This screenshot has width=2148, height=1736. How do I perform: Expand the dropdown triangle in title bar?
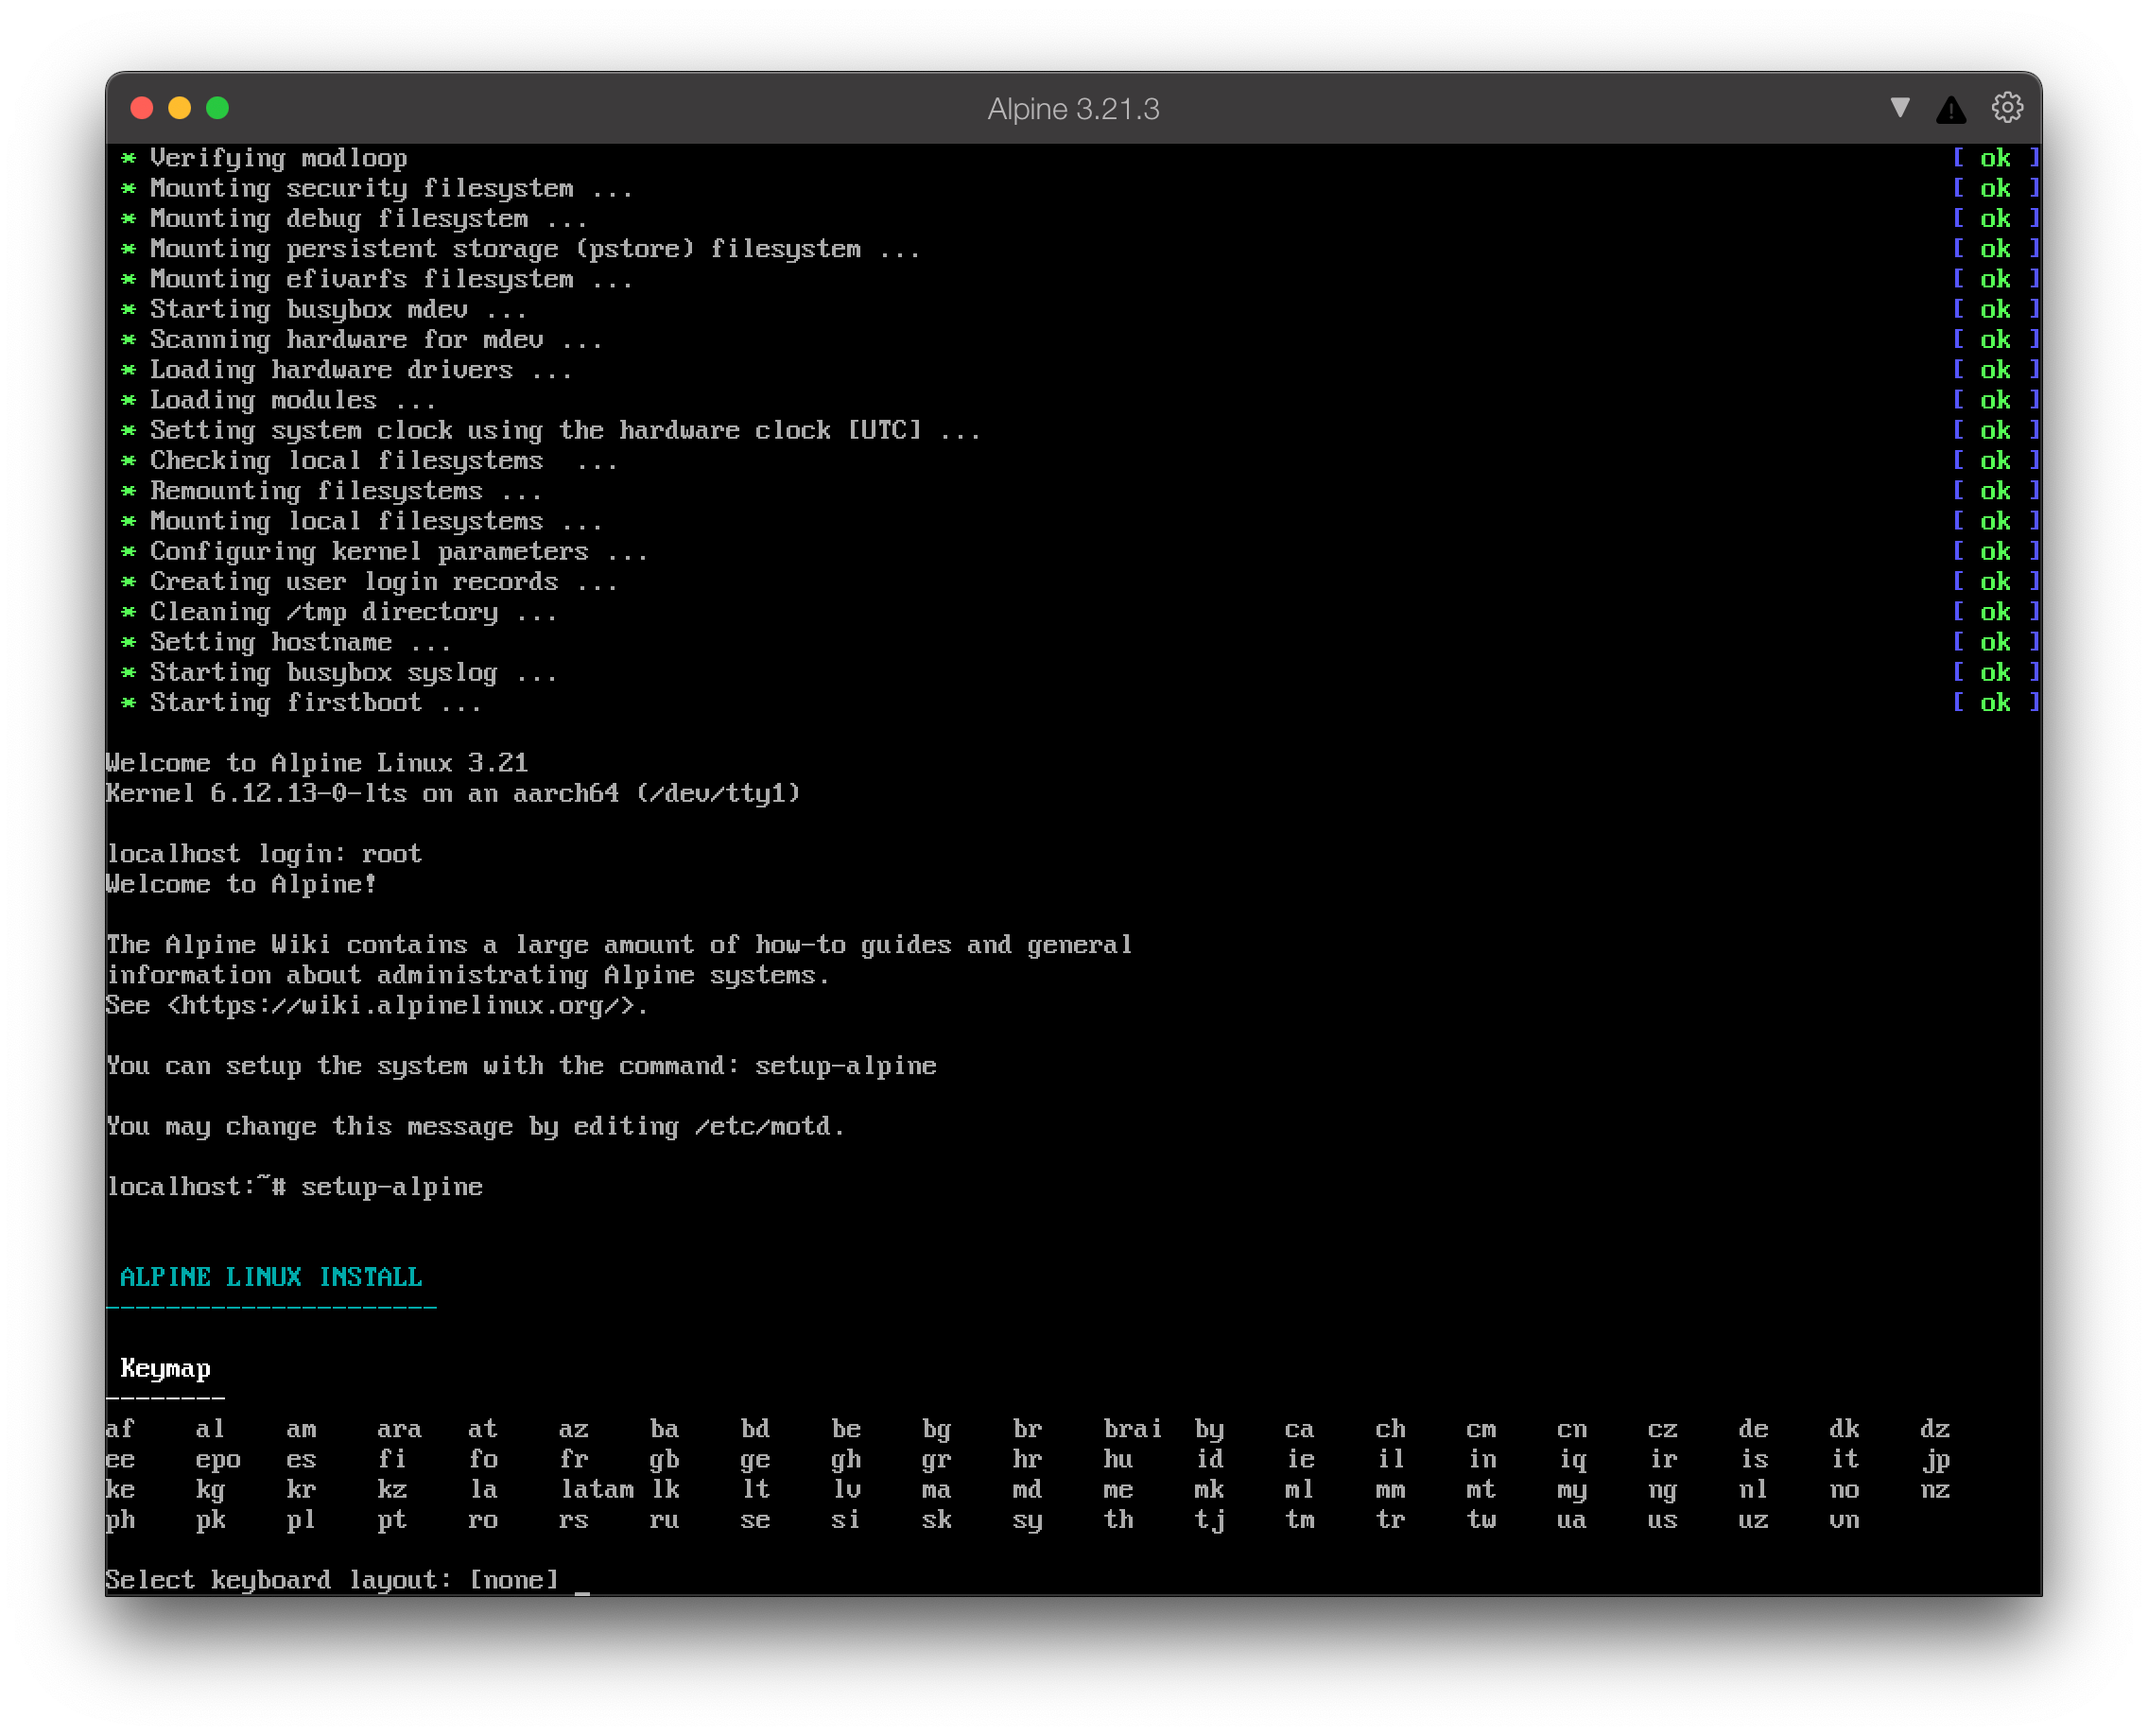click(x=1900, y=107)
